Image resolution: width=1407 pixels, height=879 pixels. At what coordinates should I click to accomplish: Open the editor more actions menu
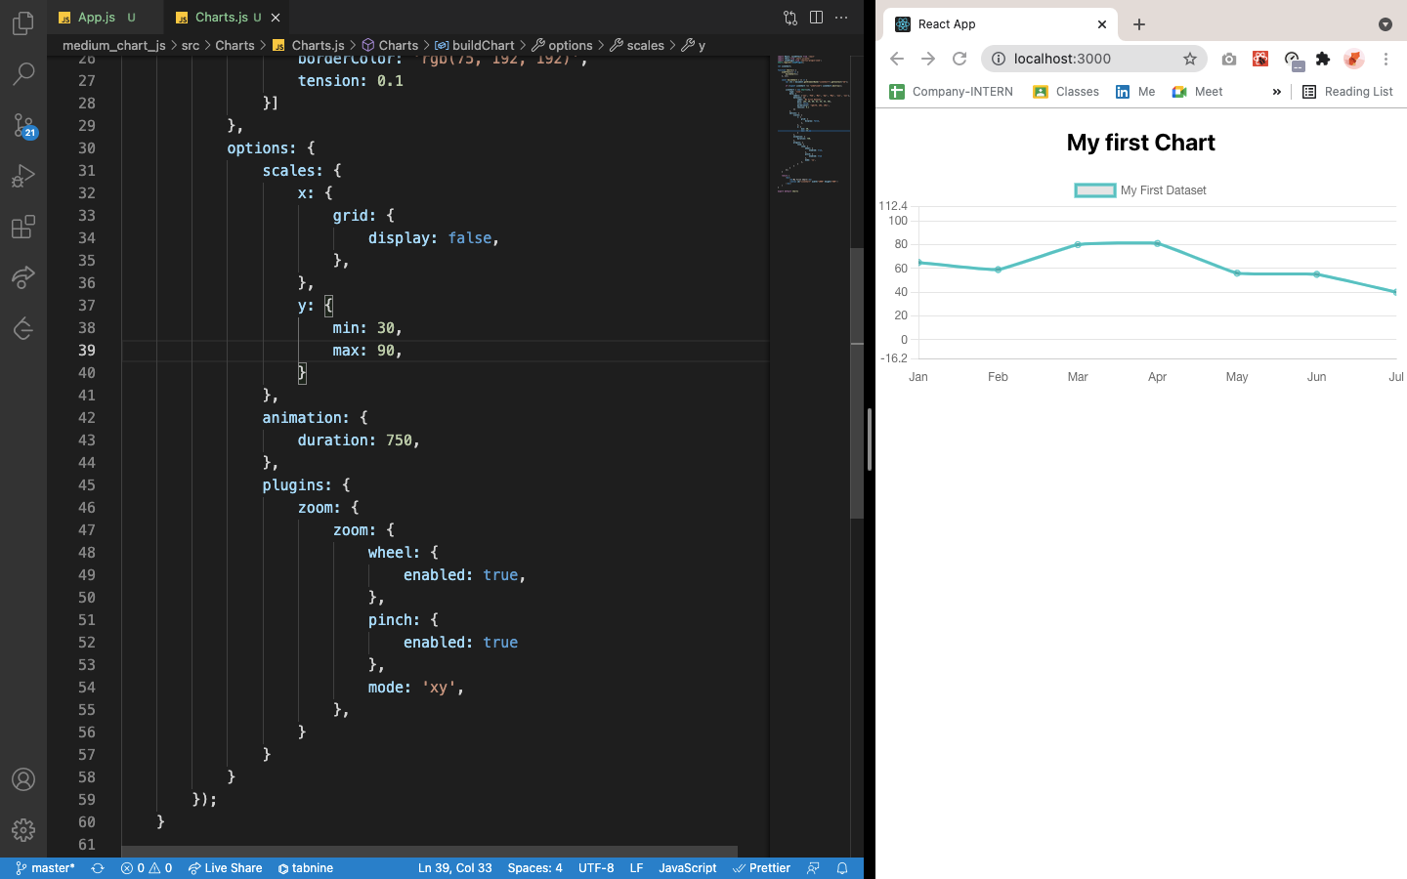pyautogui.click(x=841, y=18)
